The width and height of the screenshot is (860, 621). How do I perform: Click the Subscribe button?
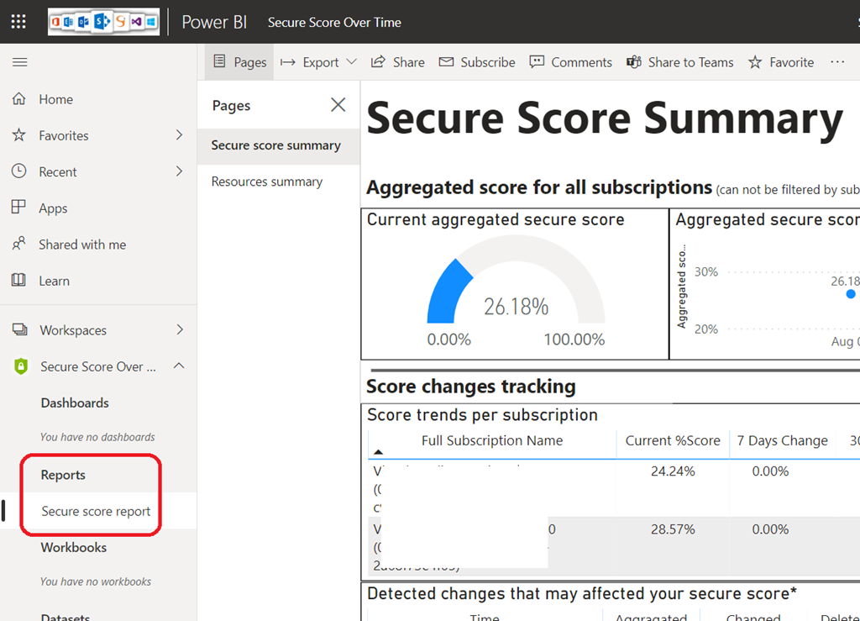click(477, 62)
